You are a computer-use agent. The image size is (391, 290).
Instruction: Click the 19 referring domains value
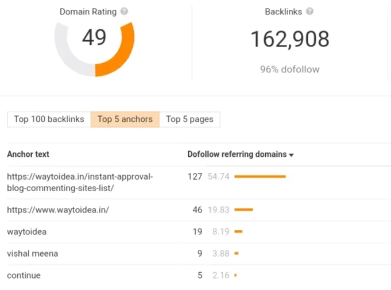pyautogui.click(x=197, y=232)
